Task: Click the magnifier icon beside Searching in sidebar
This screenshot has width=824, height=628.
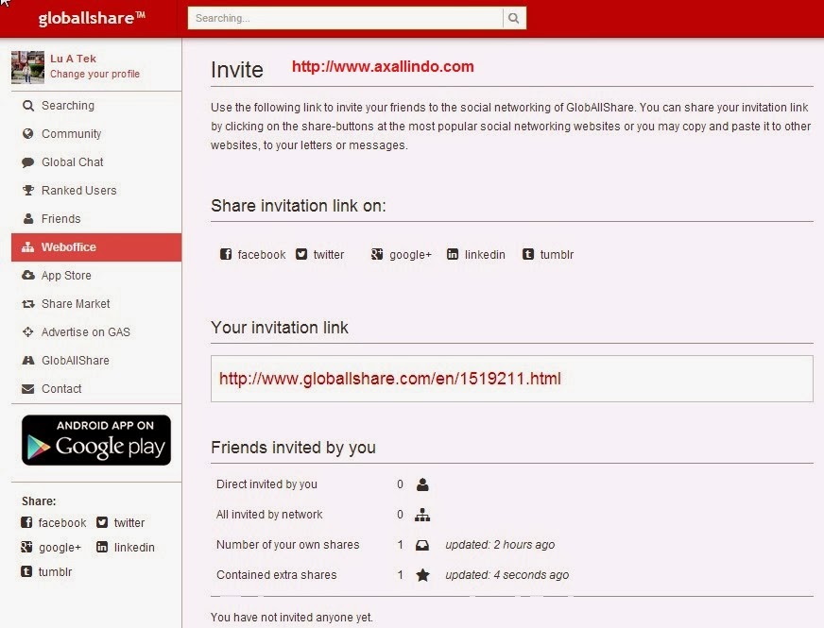Action: click(27, 106)
